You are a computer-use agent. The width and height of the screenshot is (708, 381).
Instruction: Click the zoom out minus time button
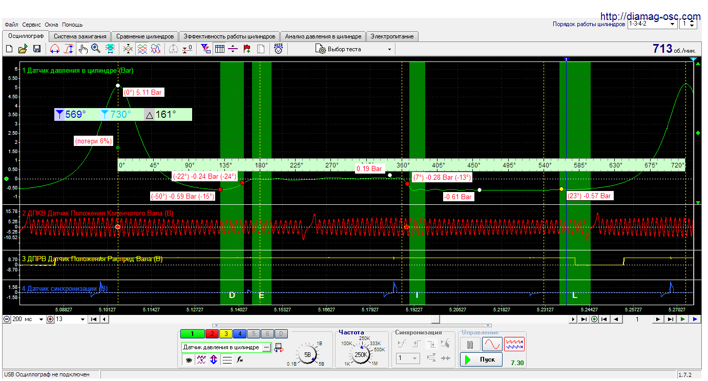[x=7, y=319]
